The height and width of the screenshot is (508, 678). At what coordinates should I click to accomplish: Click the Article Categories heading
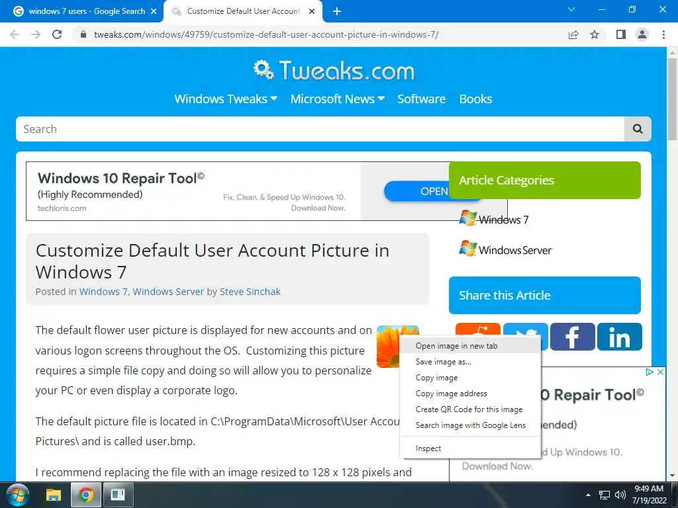[507, 180]
